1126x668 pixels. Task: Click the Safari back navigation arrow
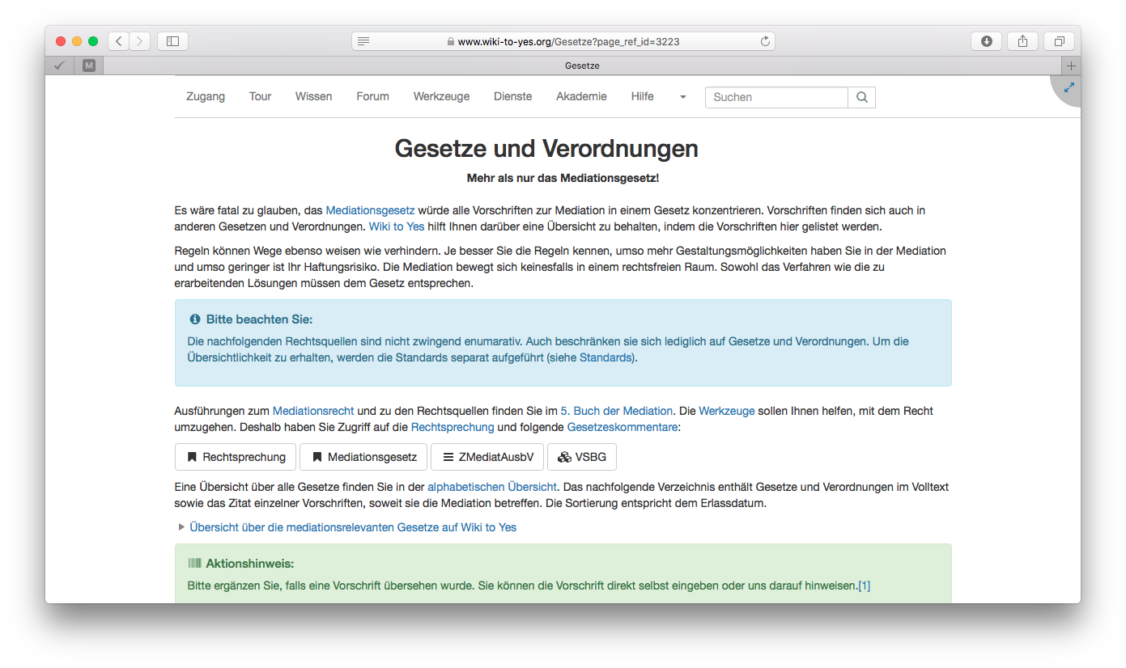119,41
